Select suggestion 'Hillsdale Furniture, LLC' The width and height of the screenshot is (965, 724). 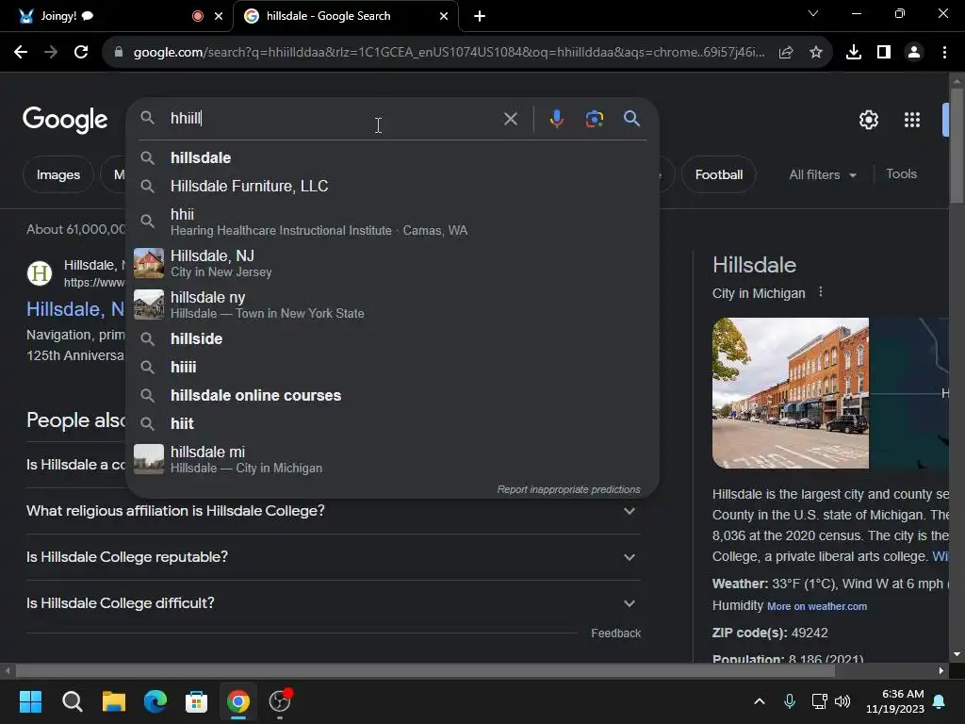(x=393, y=186)
